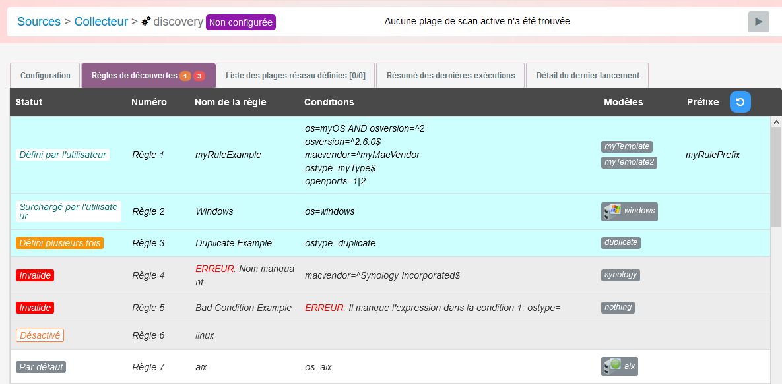Click the synology model tag

[x=620, y=275]
